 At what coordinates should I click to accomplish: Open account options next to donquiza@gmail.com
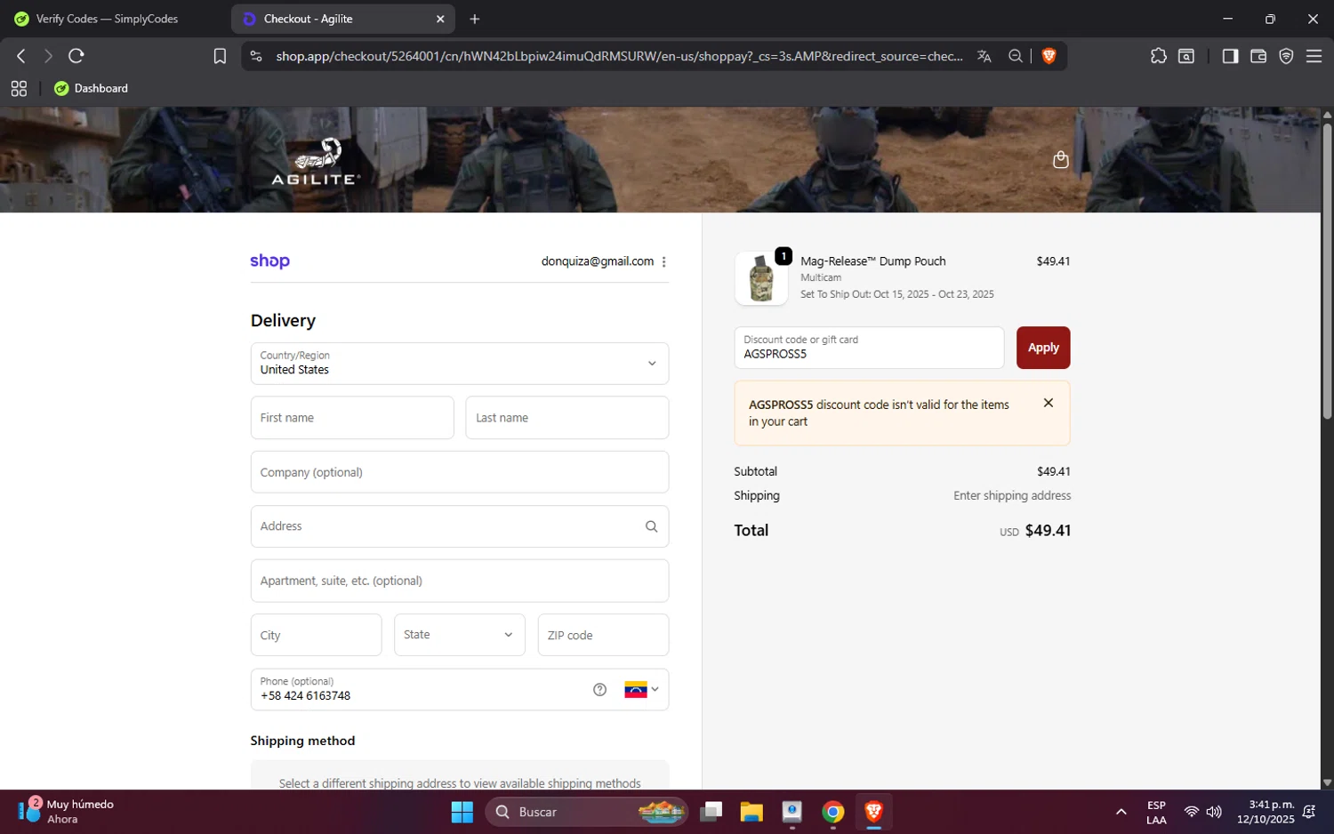[663, 261]
